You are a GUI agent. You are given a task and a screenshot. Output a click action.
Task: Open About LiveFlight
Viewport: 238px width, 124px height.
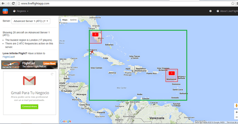pyautogui.click(x=227, y=11)
